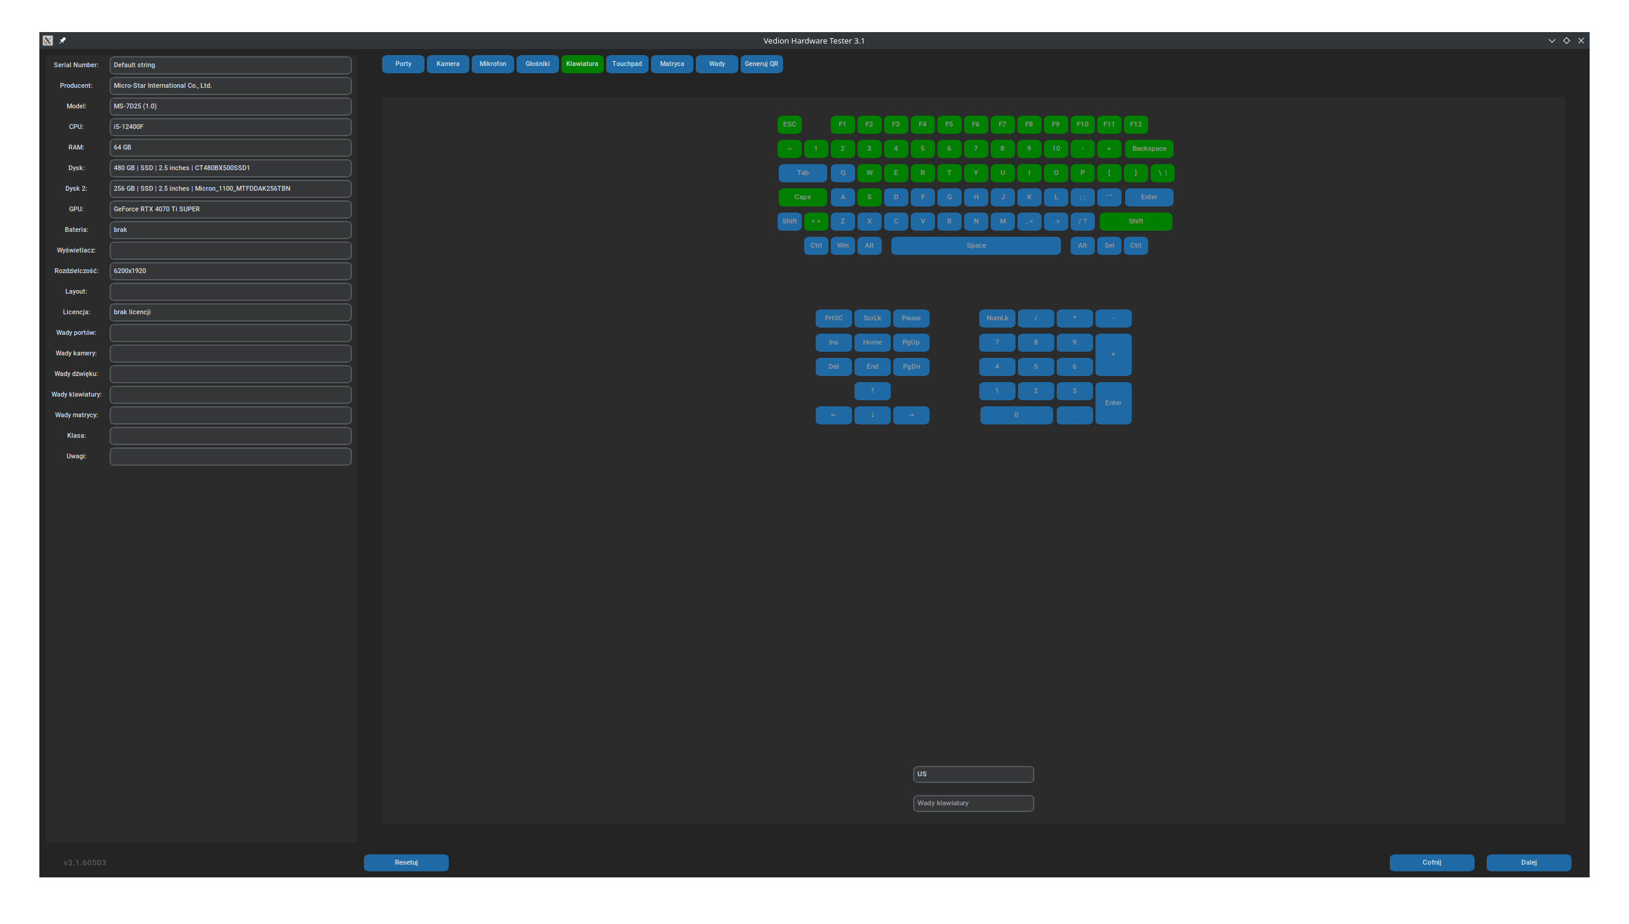Click the Resetuj button

406,862
